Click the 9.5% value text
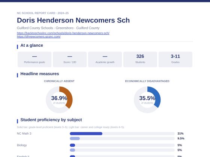The image size is (210, 157). 181,138
